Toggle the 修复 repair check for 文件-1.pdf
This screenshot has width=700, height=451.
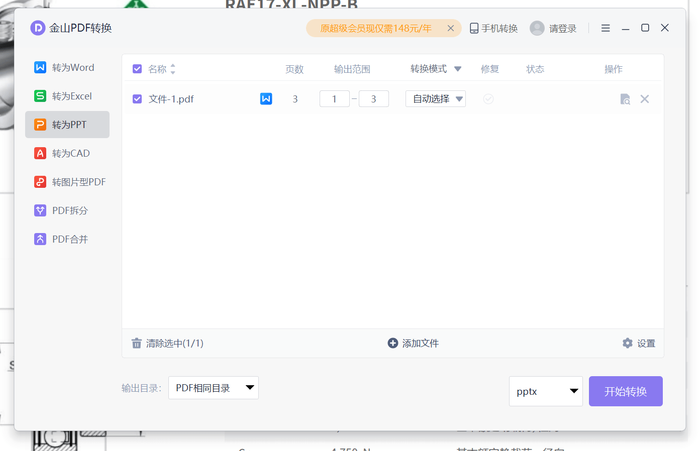(488, 99)
